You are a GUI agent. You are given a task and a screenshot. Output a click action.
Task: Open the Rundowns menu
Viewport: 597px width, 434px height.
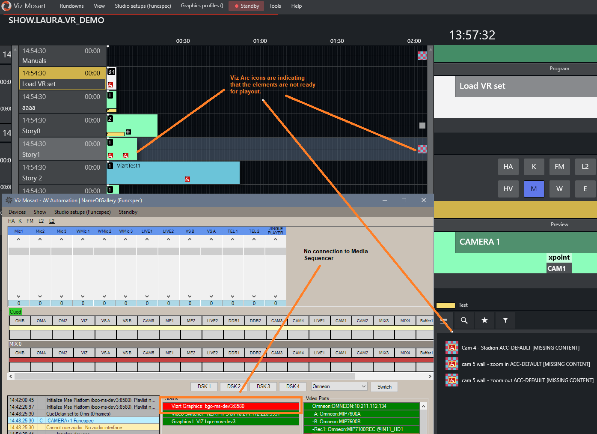coord(71,6)
